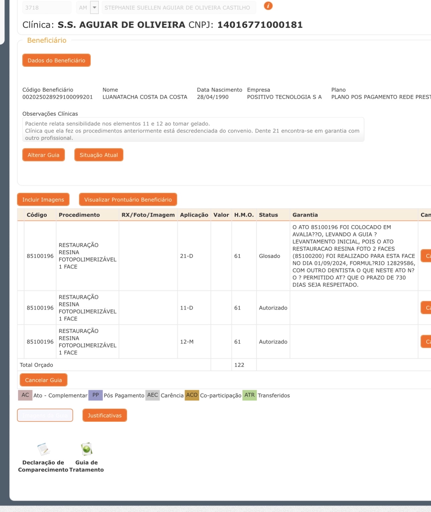The image size is (431, 512).
Task: View Situação Atual of the guide
Action: [99, 155]
